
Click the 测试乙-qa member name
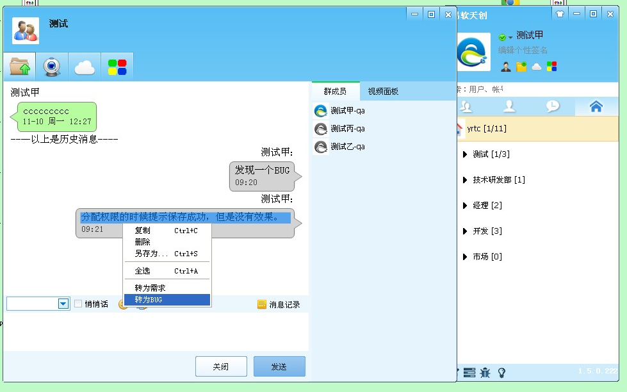[348, 147]
